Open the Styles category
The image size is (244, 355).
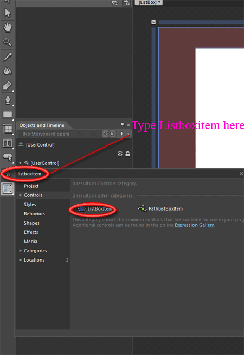[30, 205]
